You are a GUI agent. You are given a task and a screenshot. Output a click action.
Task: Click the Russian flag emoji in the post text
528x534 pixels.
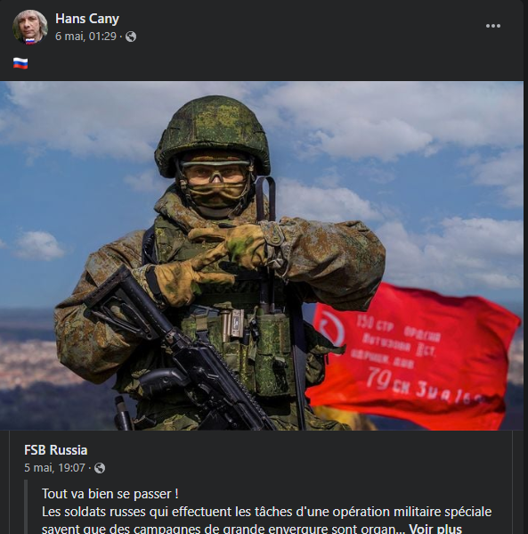coord(20,63)
